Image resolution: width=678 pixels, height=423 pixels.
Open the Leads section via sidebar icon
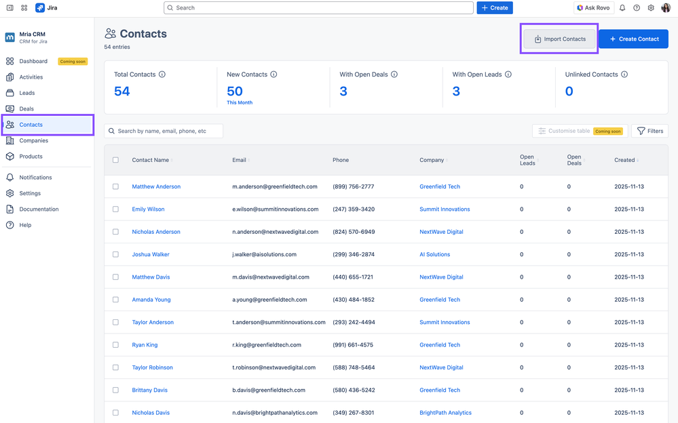pyautogui.click(x=11, y=93)
